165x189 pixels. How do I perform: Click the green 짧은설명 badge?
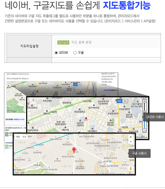click(x=63, y=42)
